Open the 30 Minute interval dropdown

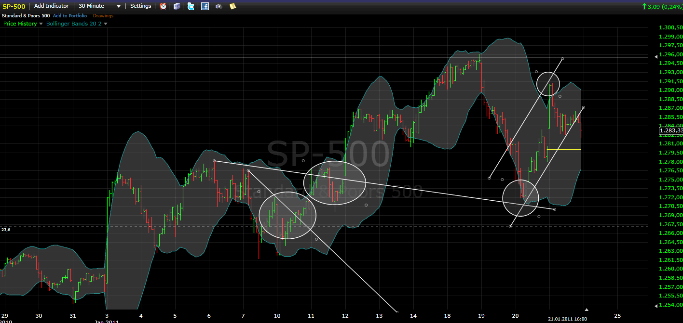tap(99, 6)
